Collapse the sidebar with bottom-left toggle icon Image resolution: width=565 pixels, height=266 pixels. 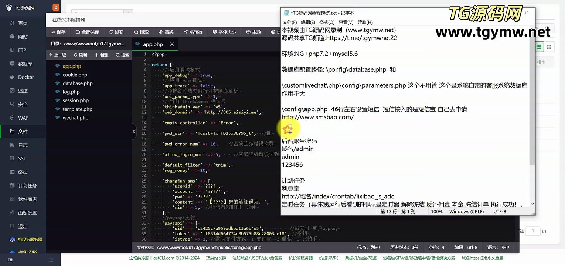10,260
